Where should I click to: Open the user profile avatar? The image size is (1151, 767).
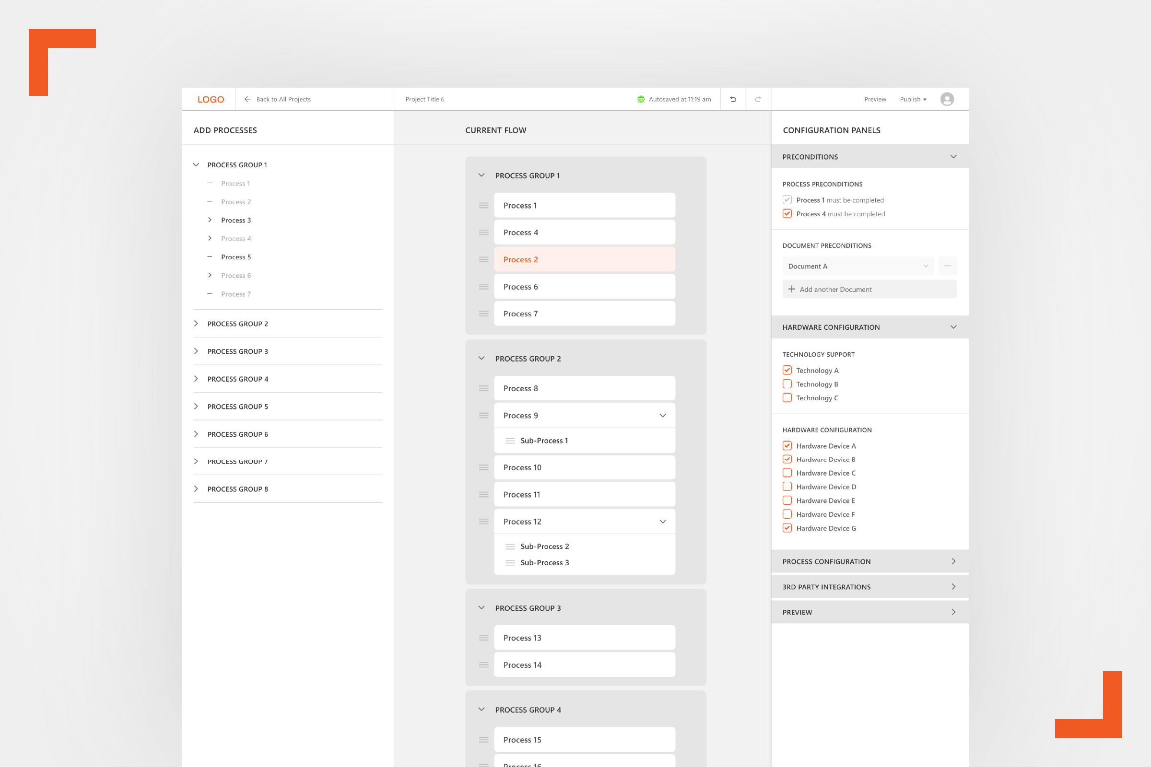click(x=947, y=99)
